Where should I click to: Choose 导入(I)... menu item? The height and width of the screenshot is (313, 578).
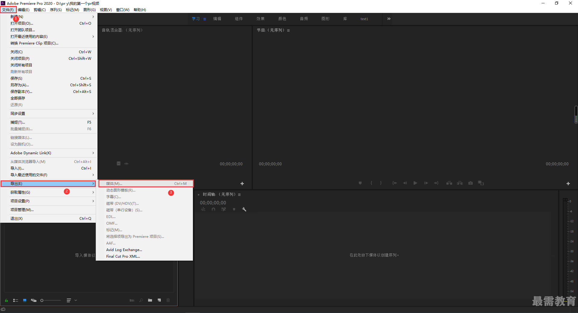click(x=48, y=168)
